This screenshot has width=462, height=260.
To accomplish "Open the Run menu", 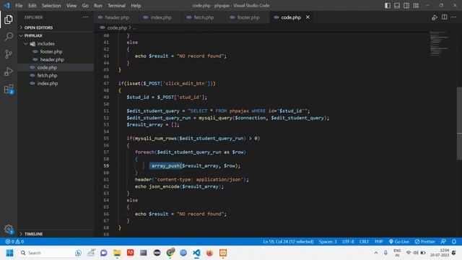I will (x=98, y=6).
